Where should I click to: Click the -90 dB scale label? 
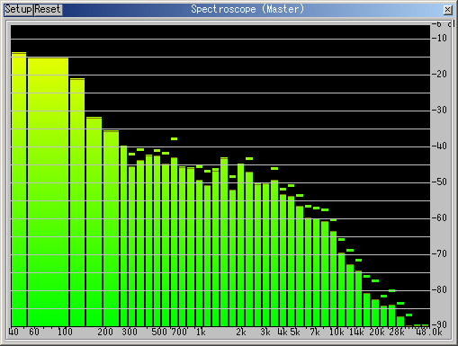coord(440,324)
